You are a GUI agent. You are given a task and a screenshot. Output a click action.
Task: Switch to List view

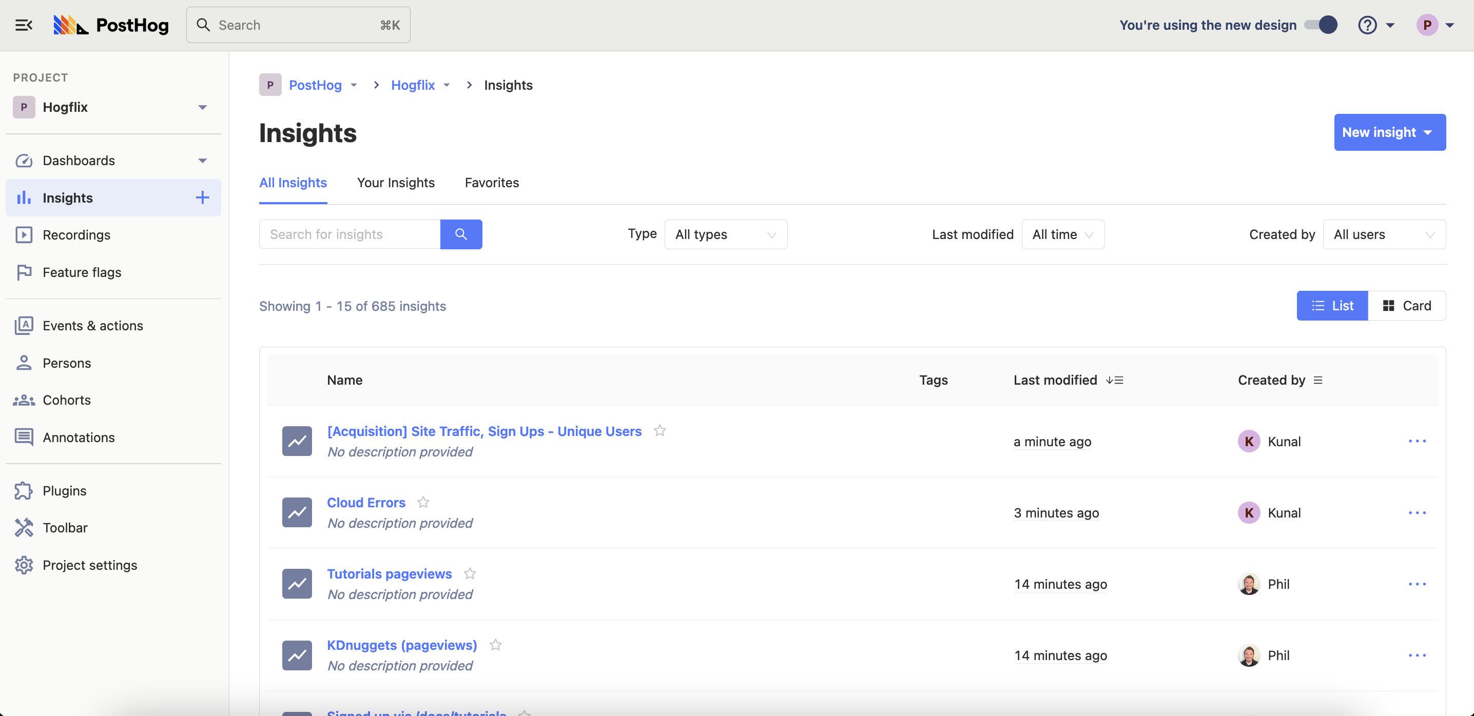(1332, 305)
